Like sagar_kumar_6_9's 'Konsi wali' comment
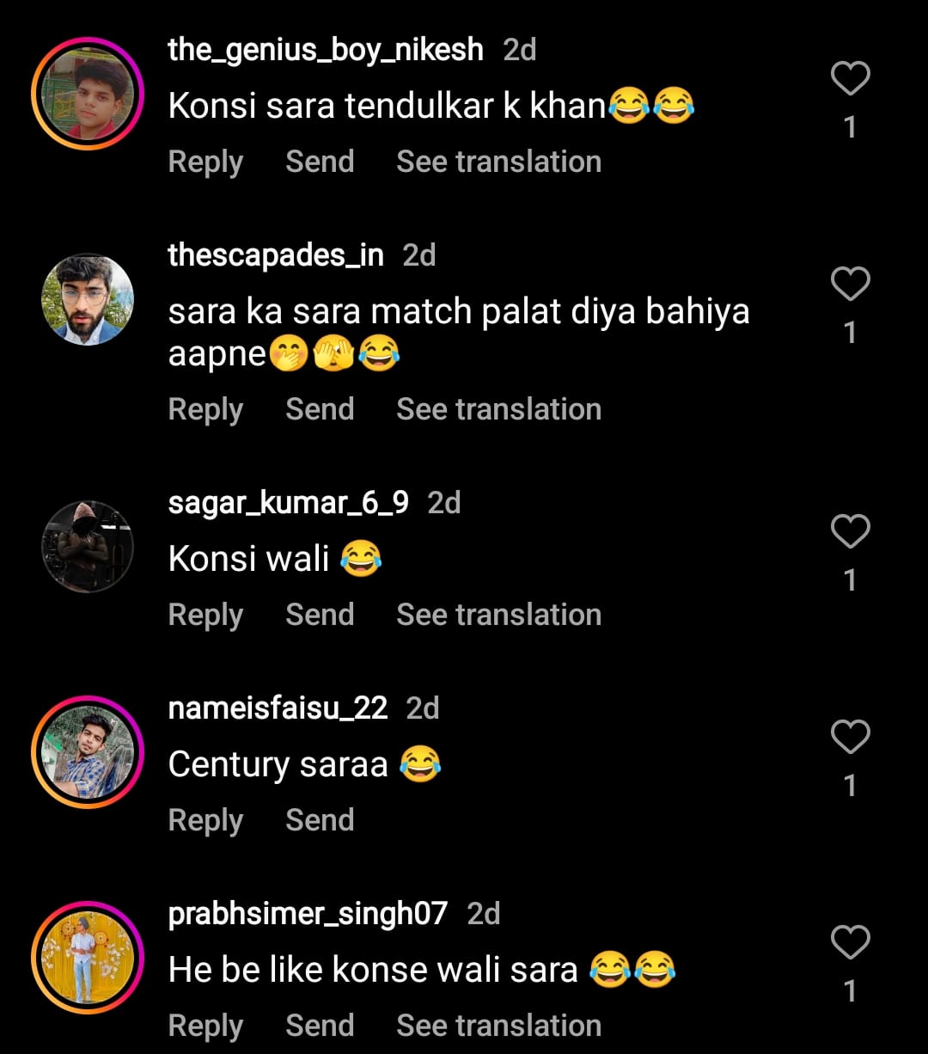Viewport: 928px width, 1054px height. pyautogui.click(x=850, y=532)
